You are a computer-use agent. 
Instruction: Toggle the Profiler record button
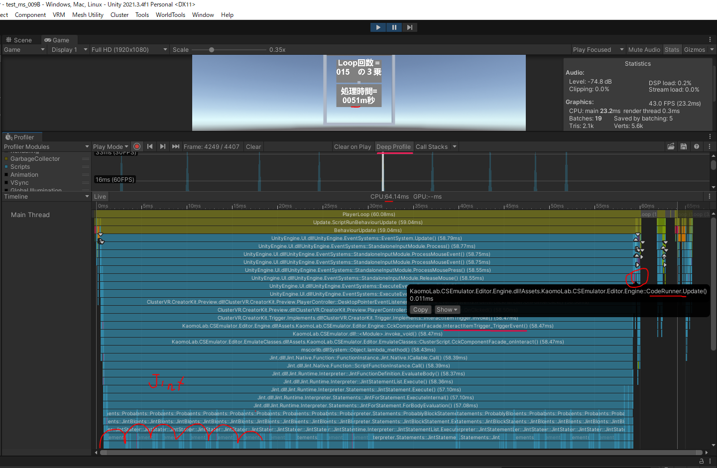click(137, 146)
